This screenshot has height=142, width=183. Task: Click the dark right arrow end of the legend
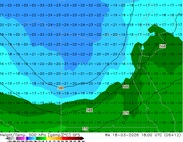pos(83,138)
